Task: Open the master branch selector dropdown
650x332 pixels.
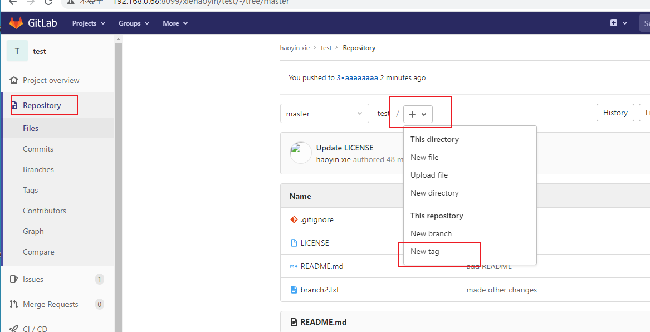Action: pyautogui.click(x=325, y=113)
